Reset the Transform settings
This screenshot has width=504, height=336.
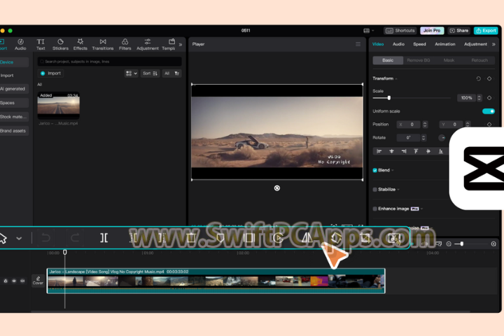[x=478, y=79]
